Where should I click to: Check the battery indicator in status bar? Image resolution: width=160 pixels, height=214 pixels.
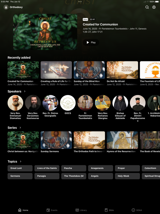click(x=157, y=2)
